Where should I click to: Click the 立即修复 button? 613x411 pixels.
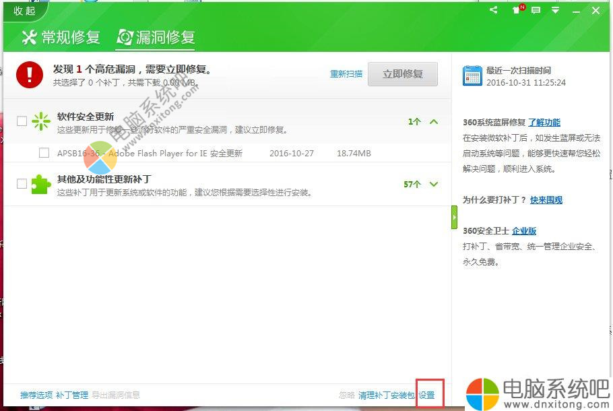[x=403, y=74]
